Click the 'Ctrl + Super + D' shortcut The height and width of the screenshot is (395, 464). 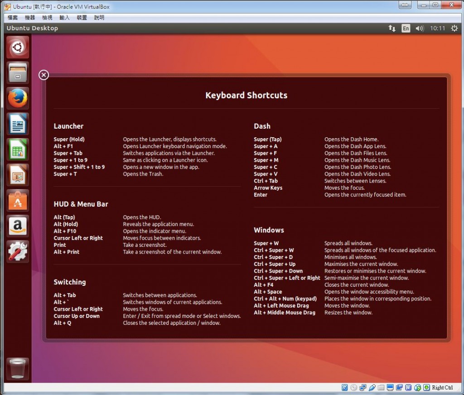(x=273, y=257)
